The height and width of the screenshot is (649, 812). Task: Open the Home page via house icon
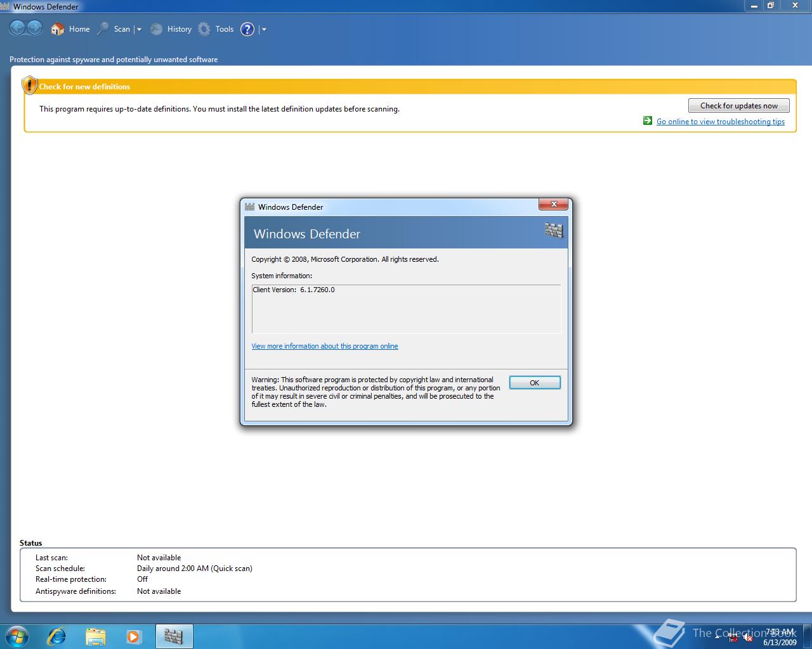[57, 29]
